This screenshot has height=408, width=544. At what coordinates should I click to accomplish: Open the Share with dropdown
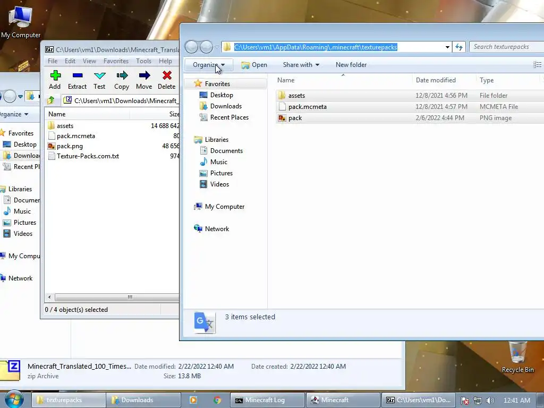301,65
